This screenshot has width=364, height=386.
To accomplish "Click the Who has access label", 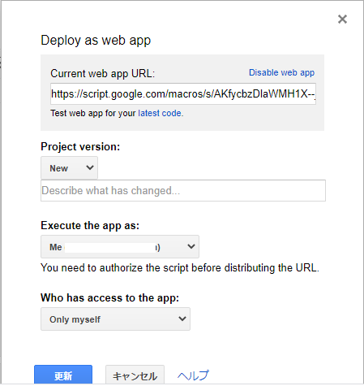I will tap(109, 297).
